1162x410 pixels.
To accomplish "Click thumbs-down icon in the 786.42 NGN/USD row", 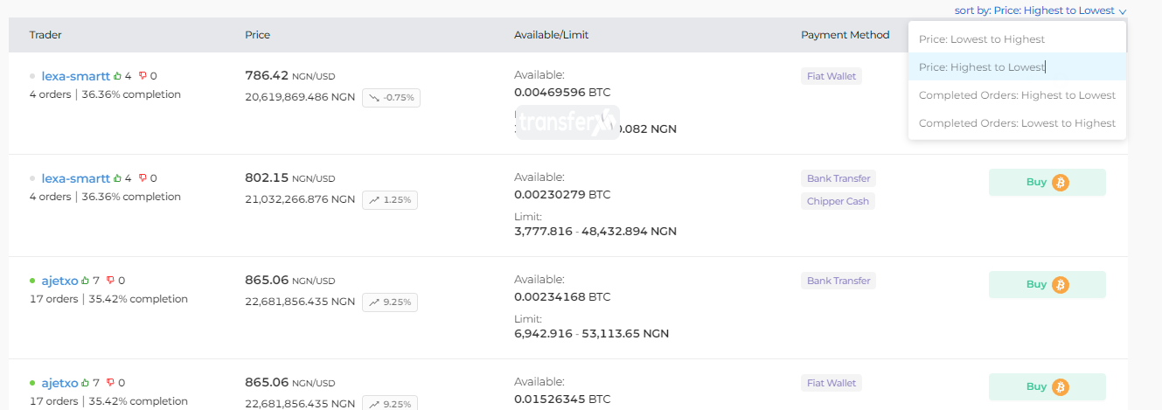I will [x=143, y=76].
